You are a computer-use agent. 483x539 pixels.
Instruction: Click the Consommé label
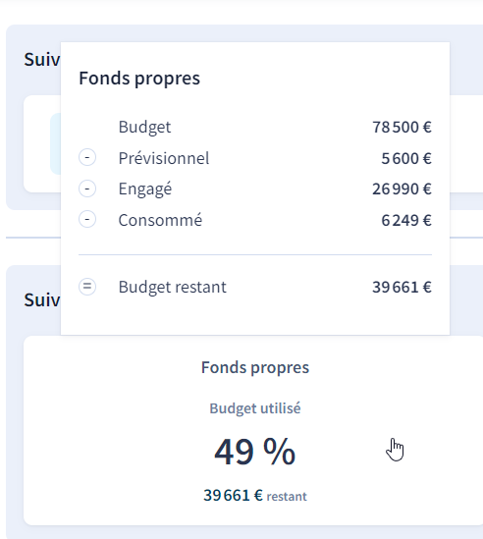tap(160, 220)
